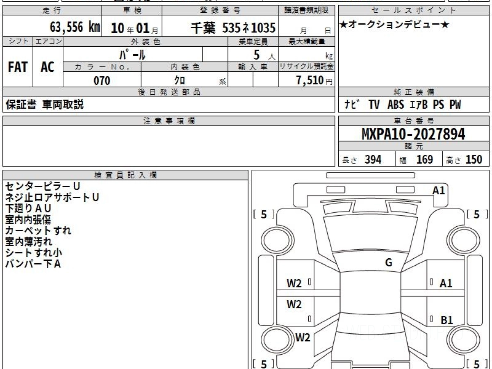Click the パール exterior color field

132,55
